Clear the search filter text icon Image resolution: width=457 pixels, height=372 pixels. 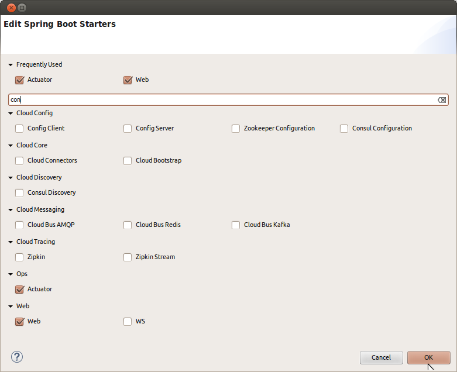point(442,100)
